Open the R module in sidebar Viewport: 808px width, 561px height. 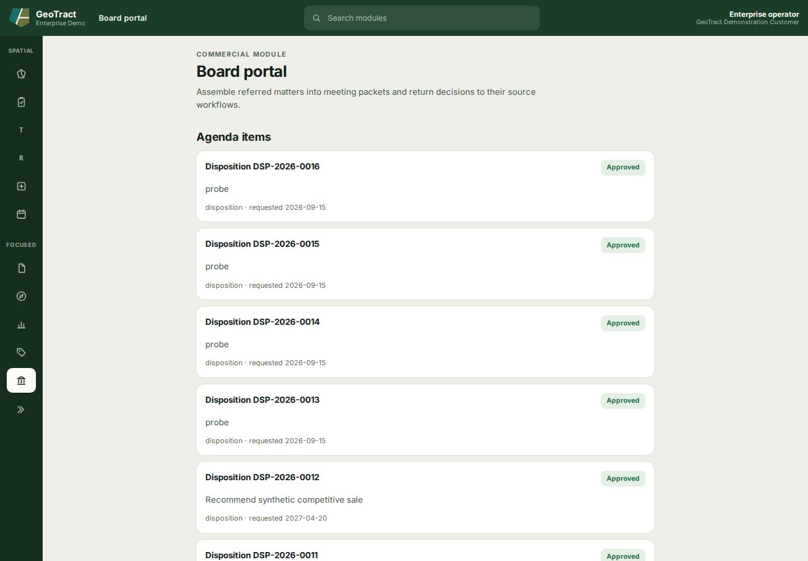pyautogui.click(x=21, y=158)
